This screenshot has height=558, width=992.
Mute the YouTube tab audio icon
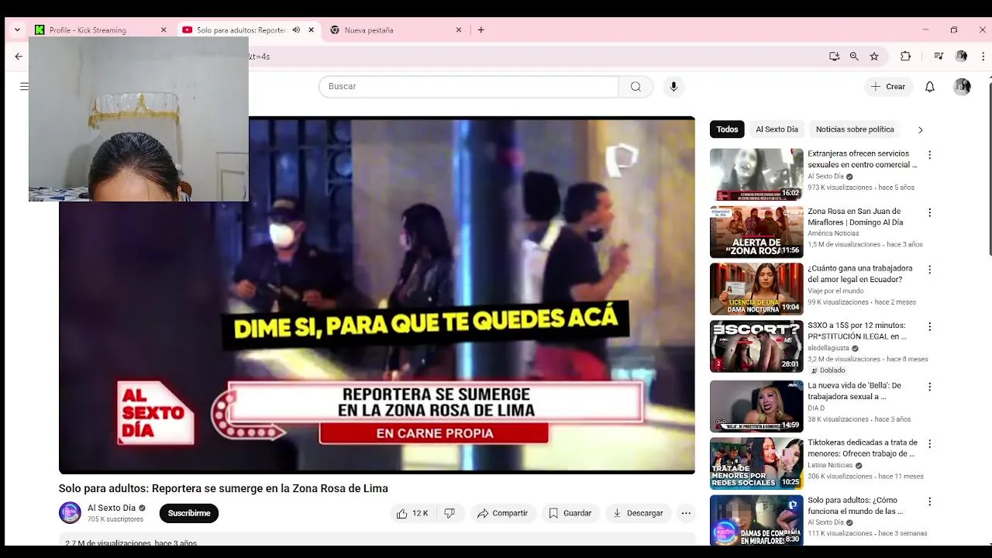296,30
